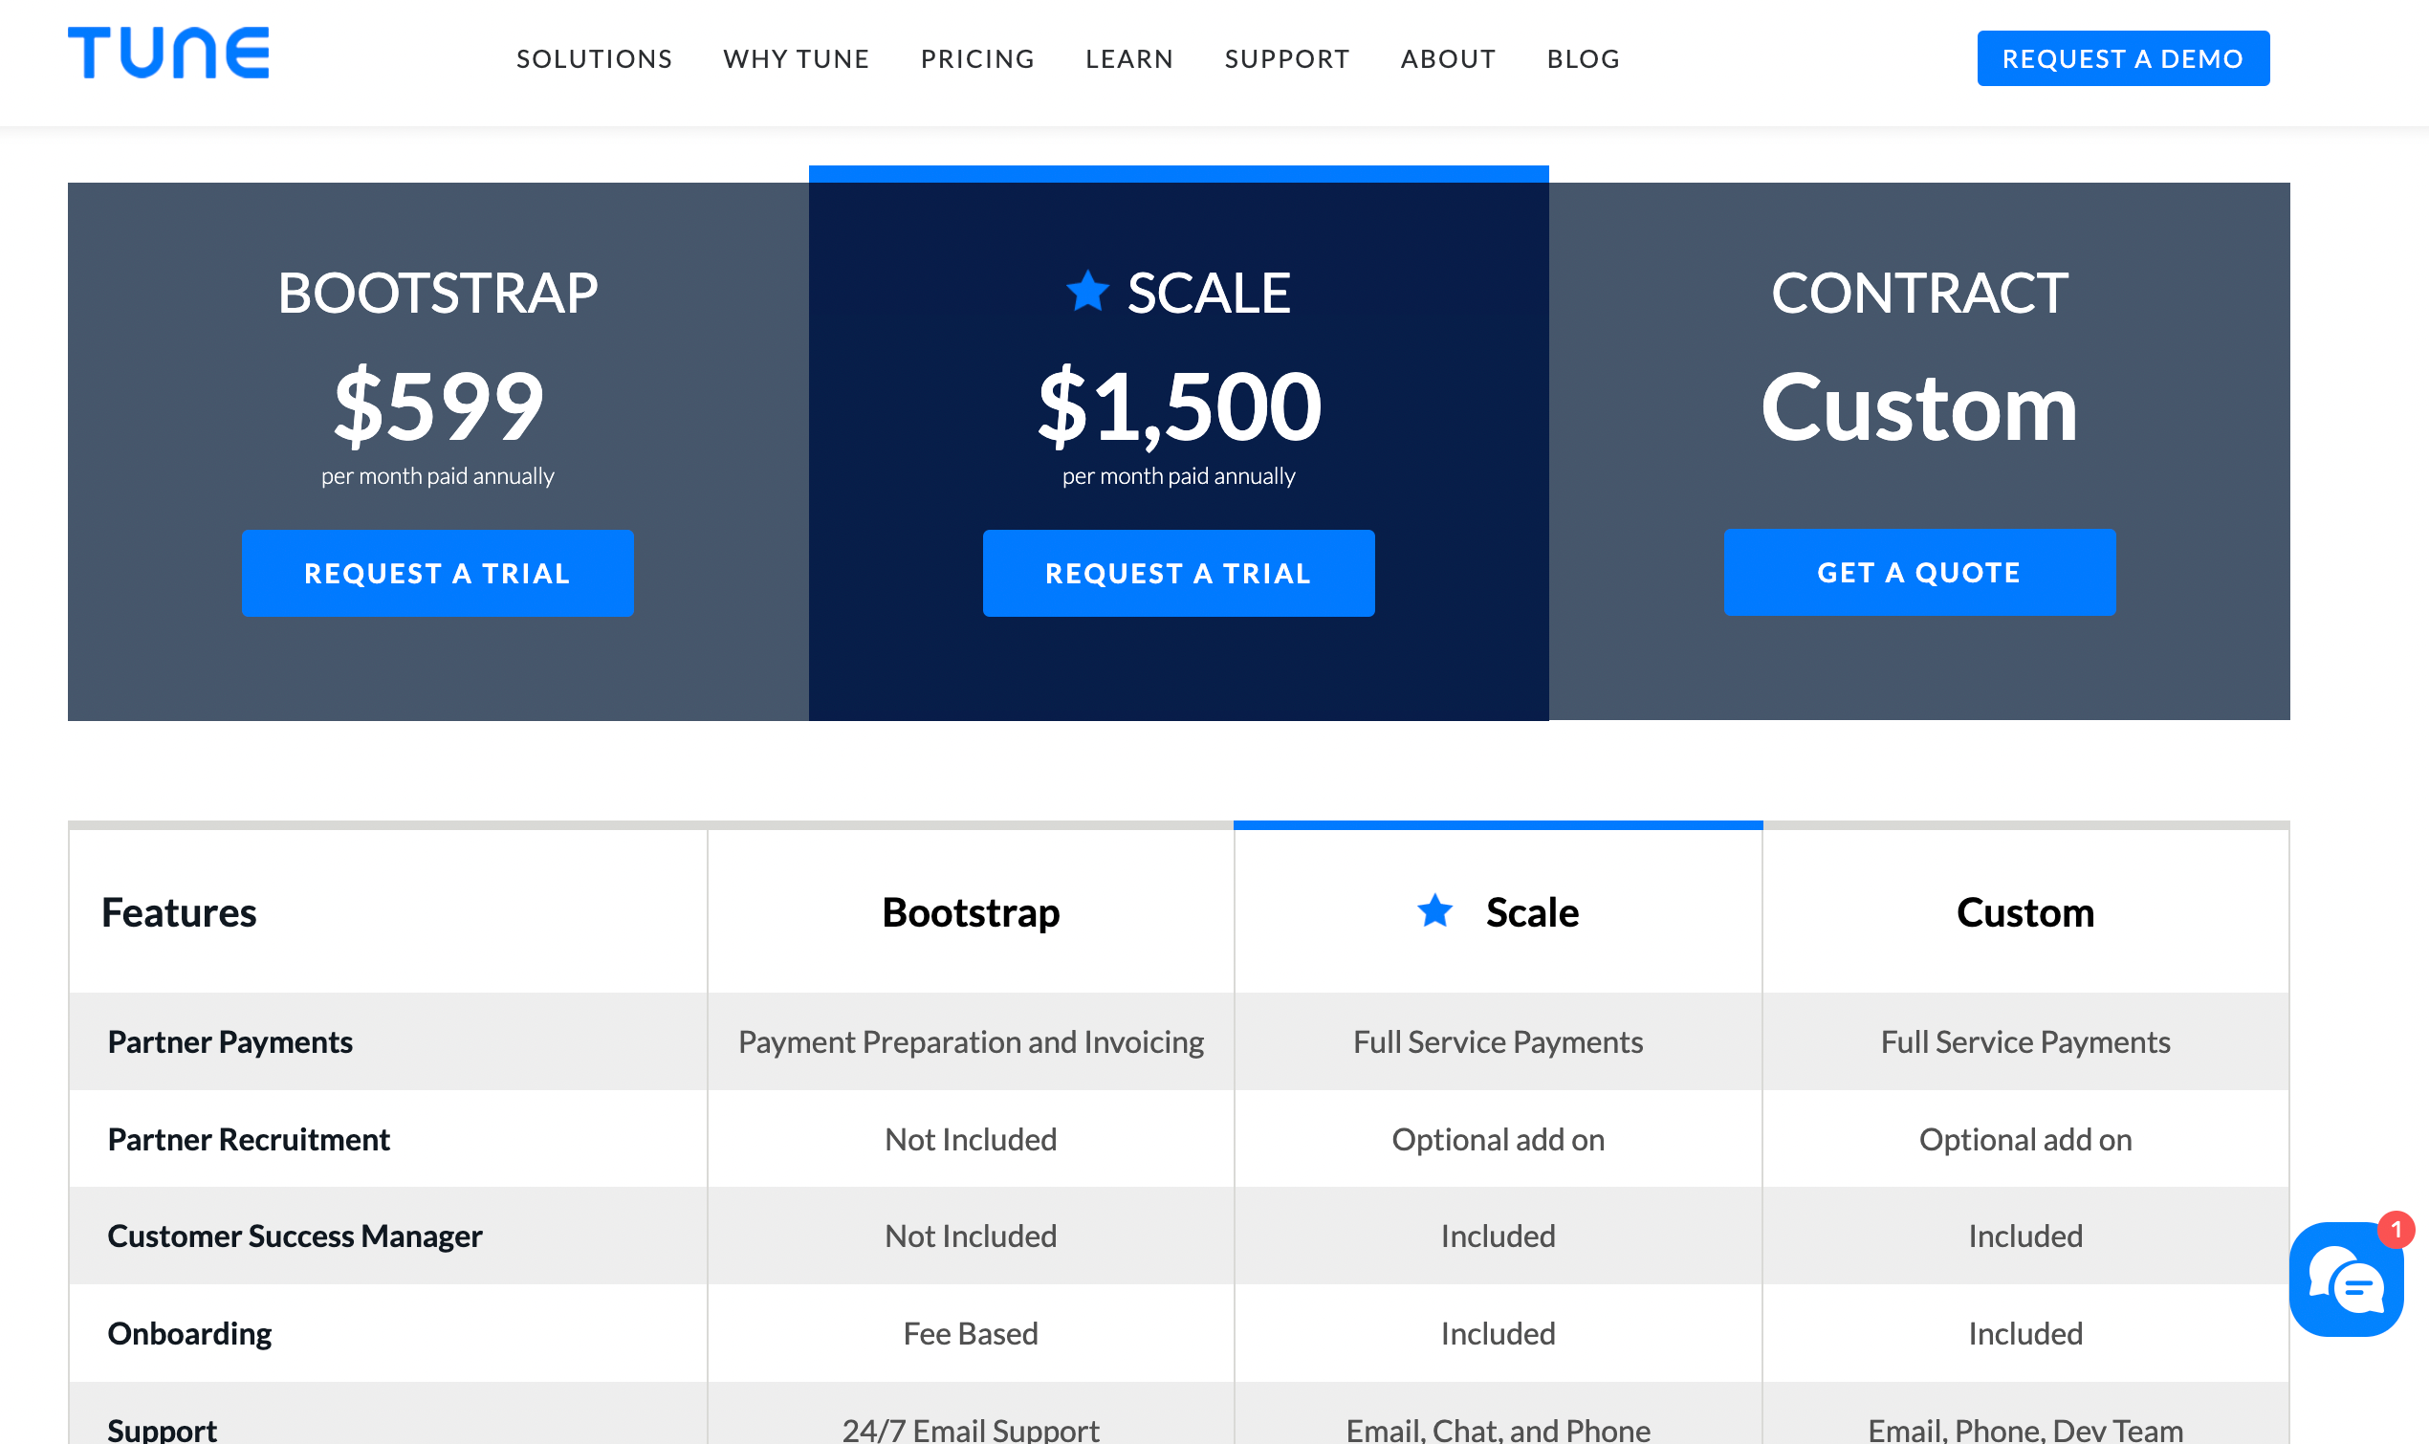2429x1444 pixels.
Task: Click the Custom price text in Contract card
Action: (1919, 407)
